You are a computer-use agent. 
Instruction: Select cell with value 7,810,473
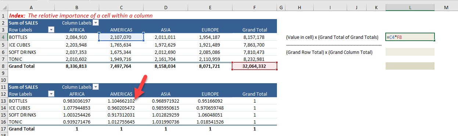point(254,52)
